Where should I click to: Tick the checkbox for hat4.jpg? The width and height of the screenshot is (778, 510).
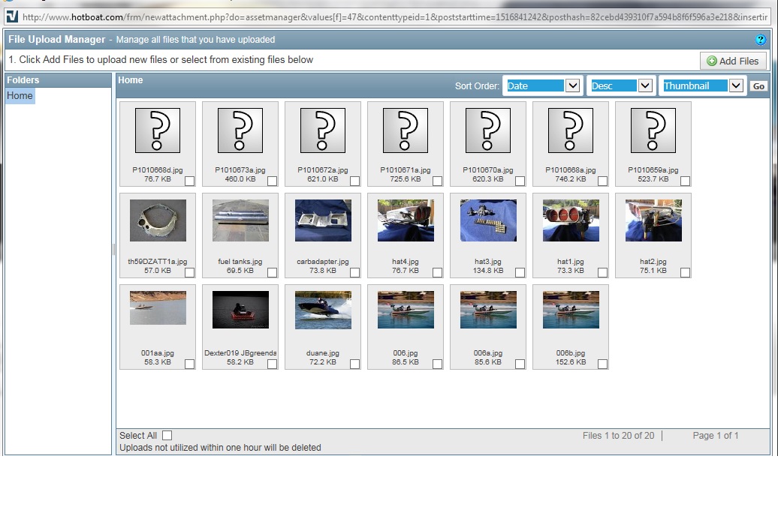pos(437,273)
